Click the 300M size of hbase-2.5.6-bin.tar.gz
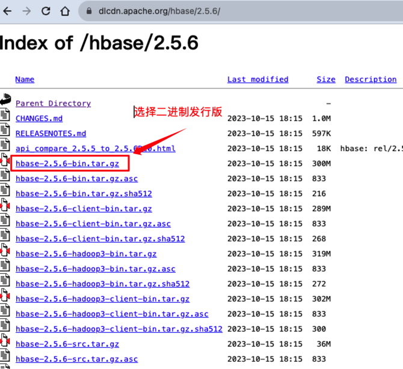 (x=321, y=164)
